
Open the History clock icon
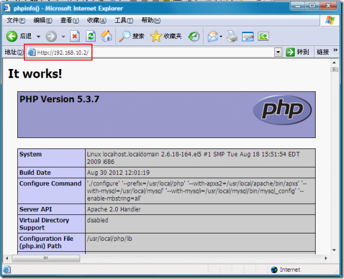pyautogui.click(x=194, y=36)
